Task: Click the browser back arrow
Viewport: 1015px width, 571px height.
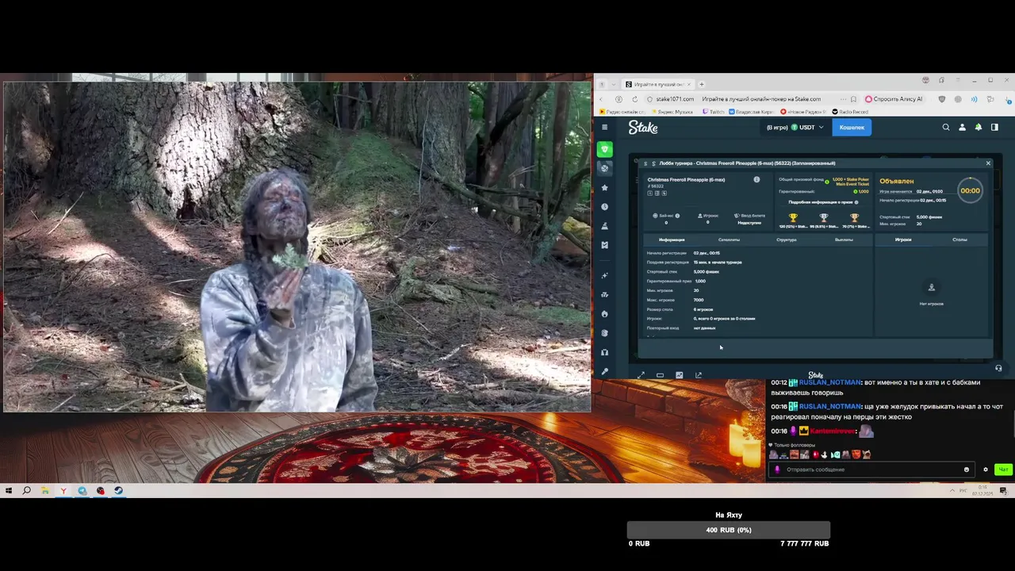Action: (x=601, y=99)
